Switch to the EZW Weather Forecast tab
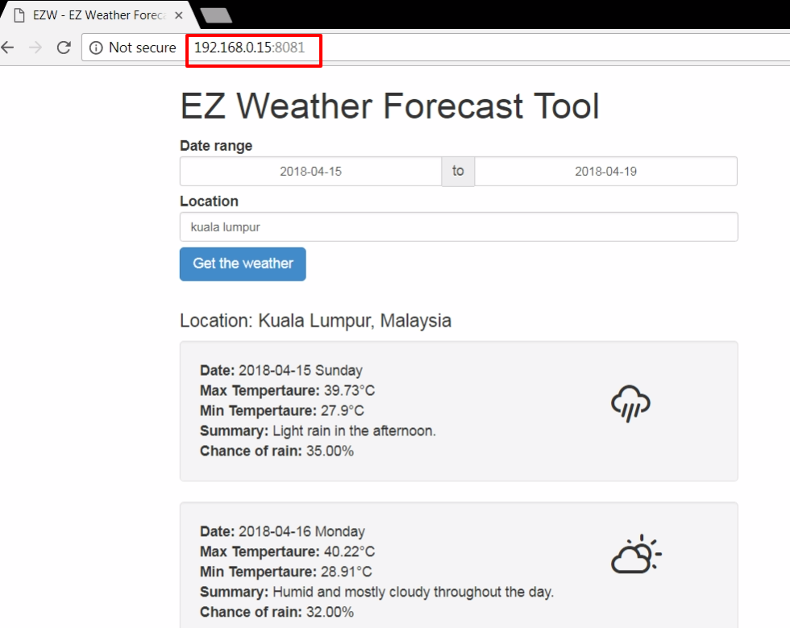The image size is (790, 628). [98, 15]
